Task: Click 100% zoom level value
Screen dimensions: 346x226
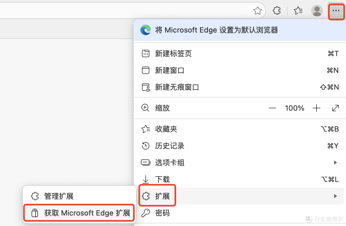Action: [294, 108]
